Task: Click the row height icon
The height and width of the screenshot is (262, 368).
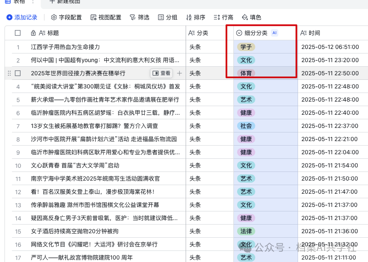Action: [x=217, y=17]
